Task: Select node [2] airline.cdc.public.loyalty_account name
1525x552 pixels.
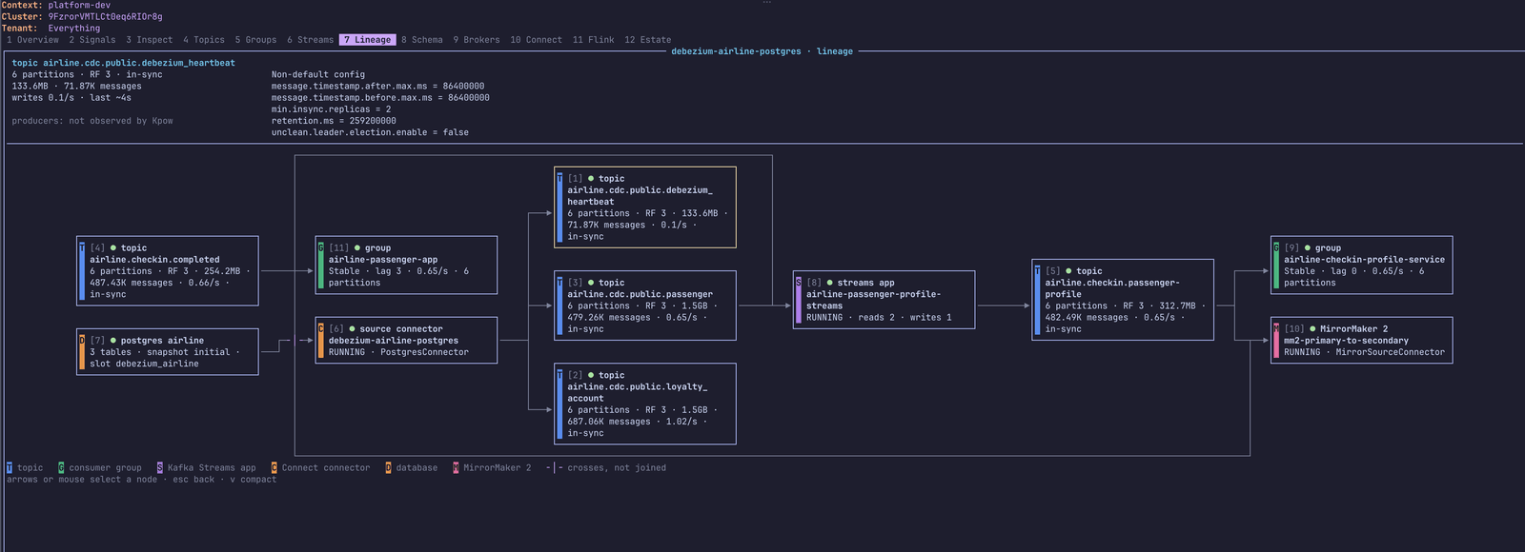Action: 638,392
